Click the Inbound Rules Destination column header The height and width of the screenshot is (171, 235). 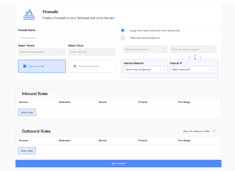65,102
